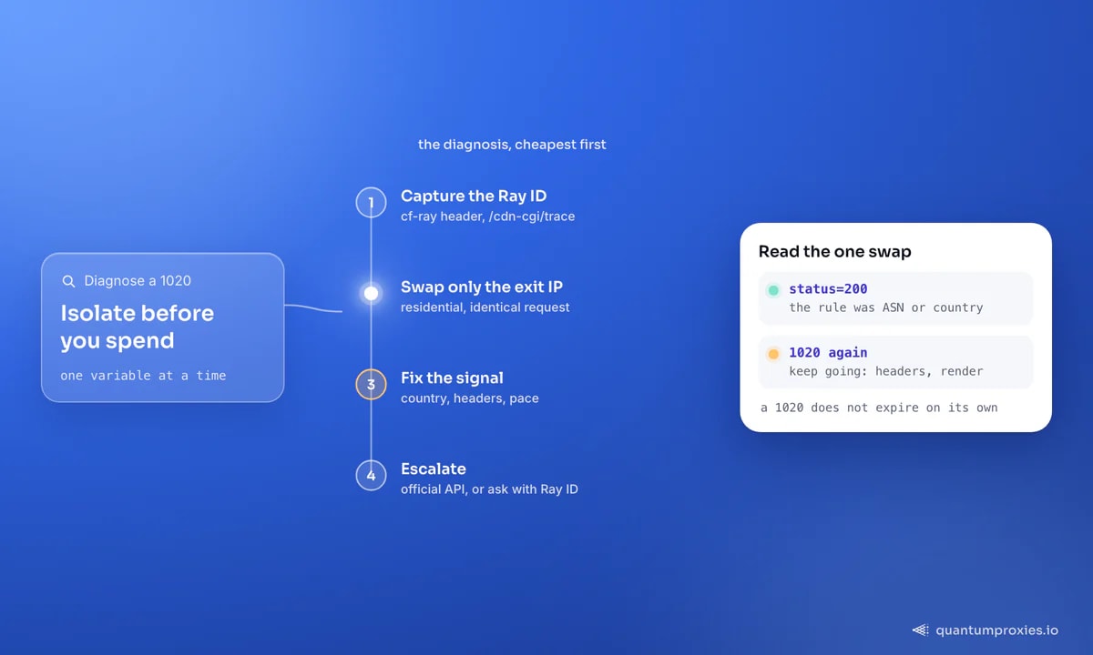Select the glowing active step dot
This screenshot has height=655, width=1093.
pyautogui.click(x=371, y=293)
